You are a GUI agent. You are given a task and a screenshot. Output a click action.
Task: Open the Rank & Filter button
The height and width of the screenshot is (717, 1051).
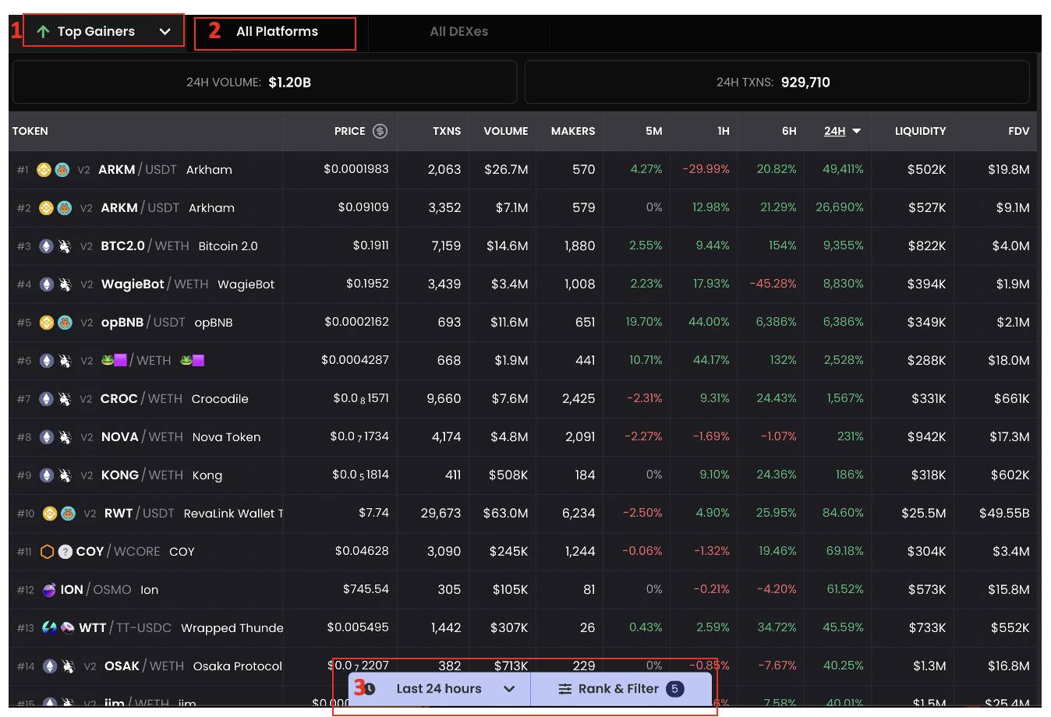(621, 689)
